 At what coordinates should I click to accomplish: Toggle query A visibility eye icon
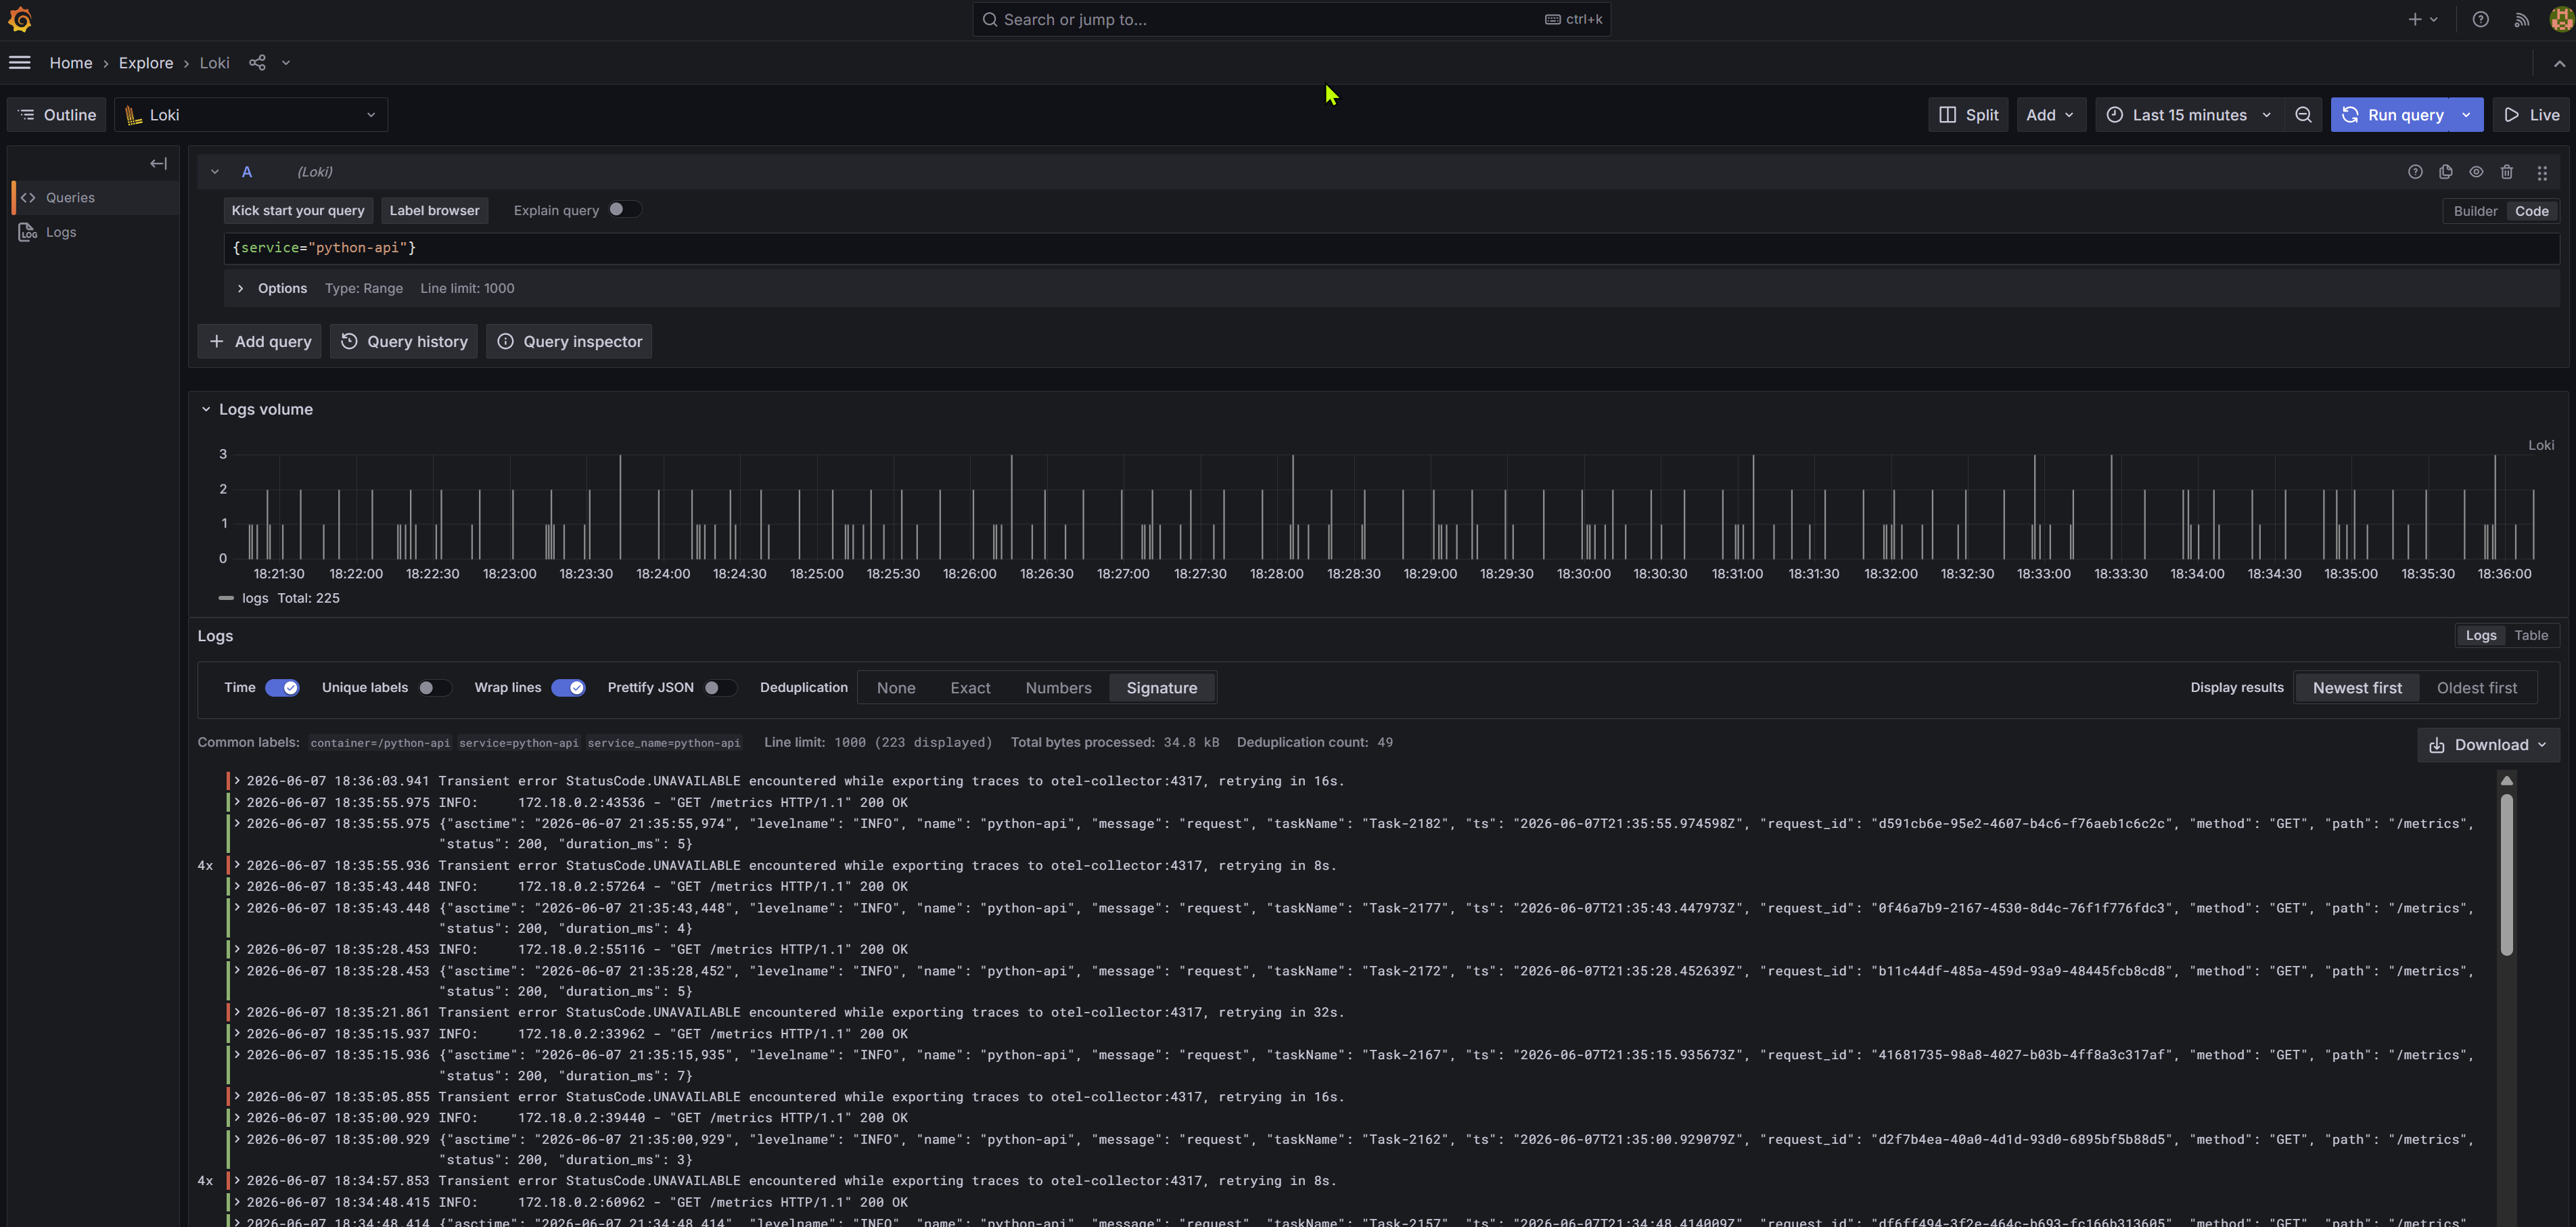[x=2476, y=172]
